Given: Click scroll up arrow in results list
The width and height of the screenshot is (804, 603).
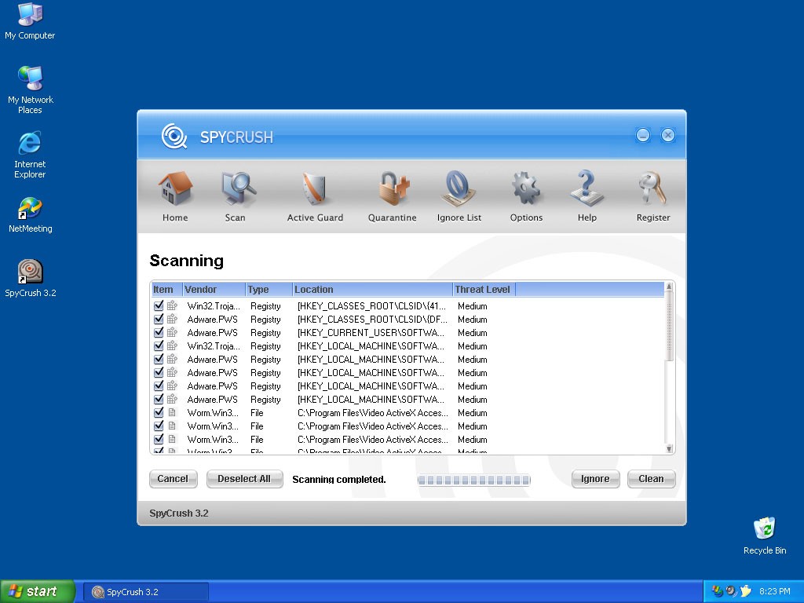Looking at the screenshot, I should pyautogui.click(x=670, y=287).
